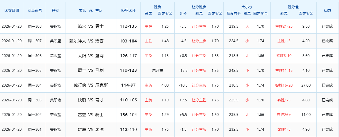Image resolution: width=339 pixels, height=137 pixels.
Task: Click the 状态 column header
Action: pyautogui.click(x=327, y=10)
